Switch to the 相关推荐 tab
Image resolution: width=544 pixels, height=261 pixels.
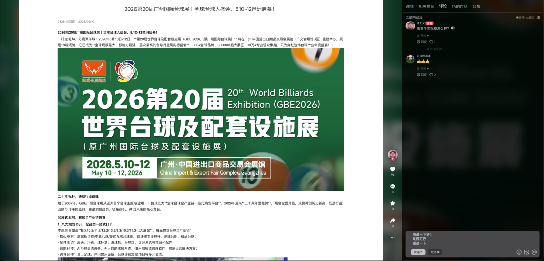(426, 6)
